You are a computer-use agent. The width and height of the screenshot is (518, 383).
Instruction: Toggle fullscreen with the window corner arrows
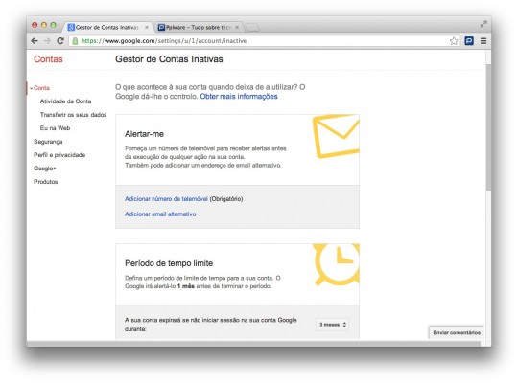pyautogui.click(x=483, y=24)
